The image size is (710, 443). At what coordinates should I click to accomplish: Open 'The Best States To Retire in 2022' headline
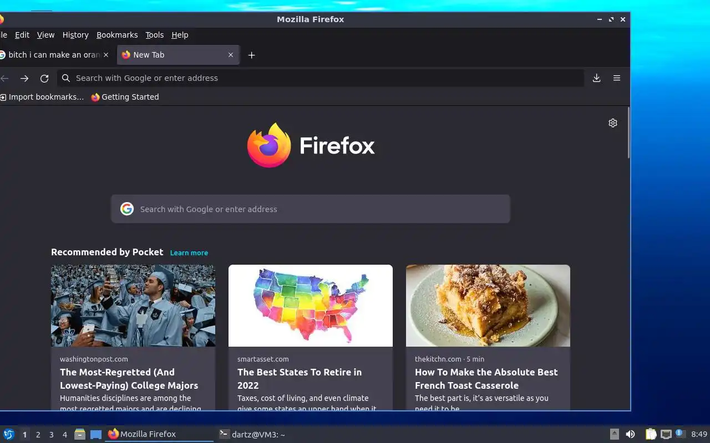pyautogui.click(x=300, y=379)
